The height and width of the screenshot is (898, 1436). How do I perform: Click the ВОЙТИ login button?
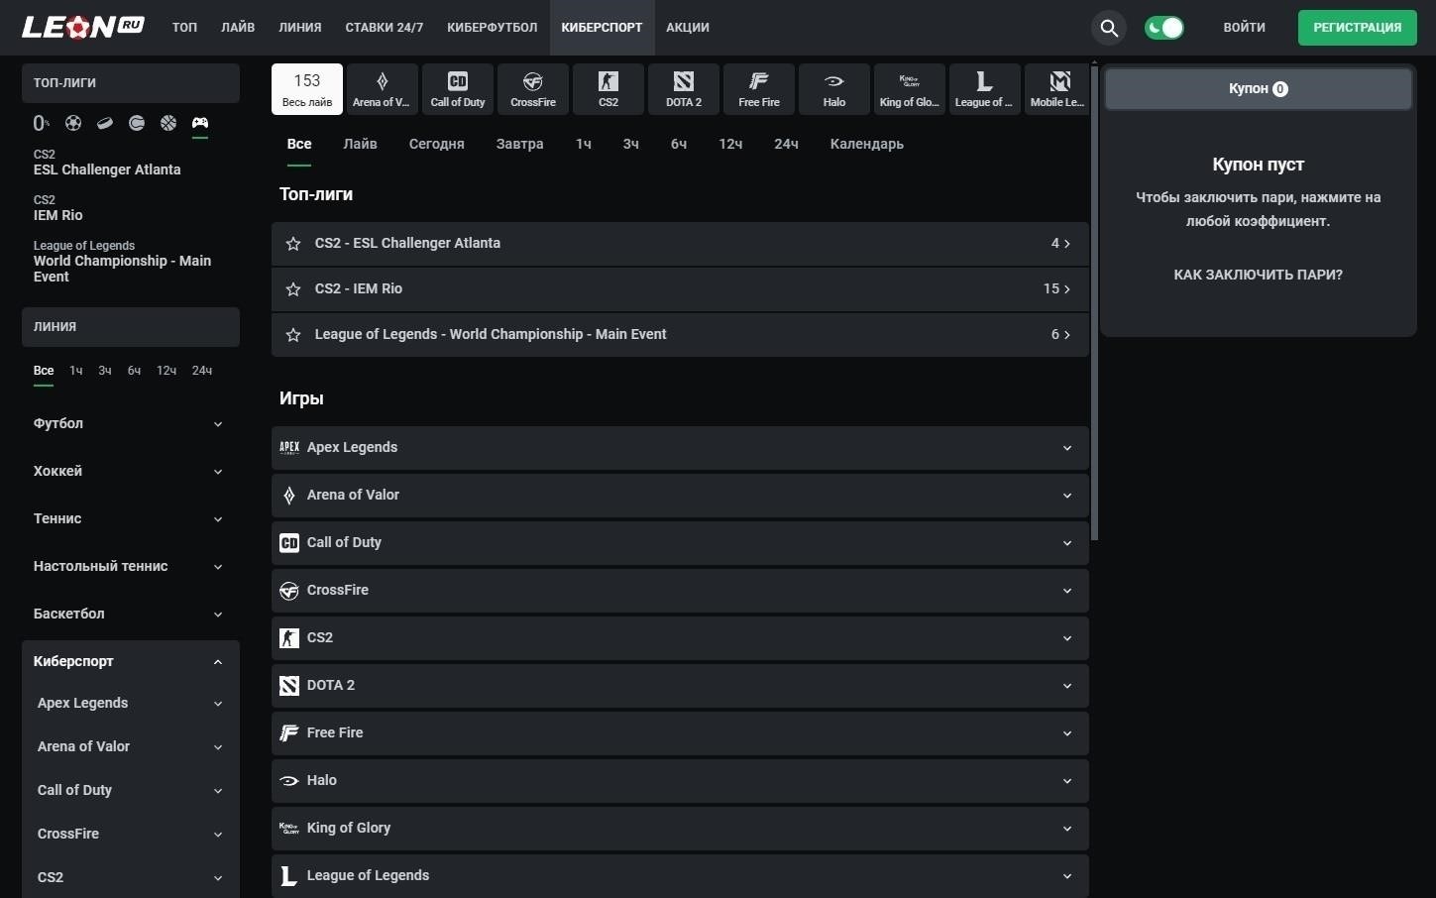tap(1245, 28)
